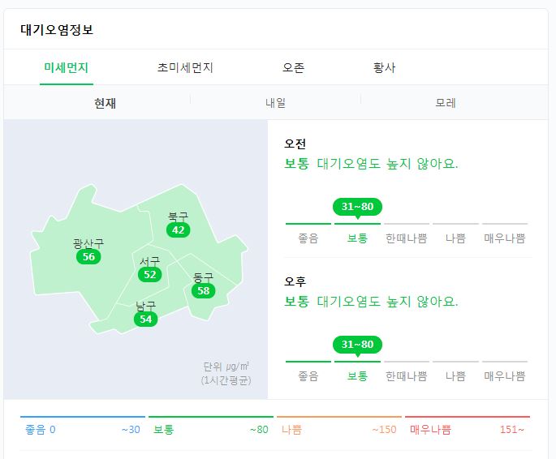Click the afternoon 31~80 value bubble

click(x=357, y=344)
